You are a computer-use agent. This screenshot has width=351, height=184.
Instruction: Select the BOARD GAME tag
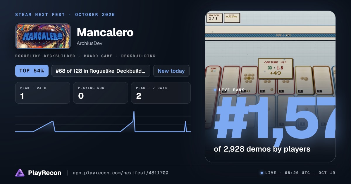pos(98,56)
